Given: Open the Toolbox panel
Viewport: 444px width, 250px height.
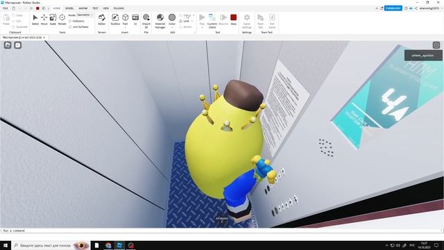Looking at the screenshot, I should click(x=115, y=19).
